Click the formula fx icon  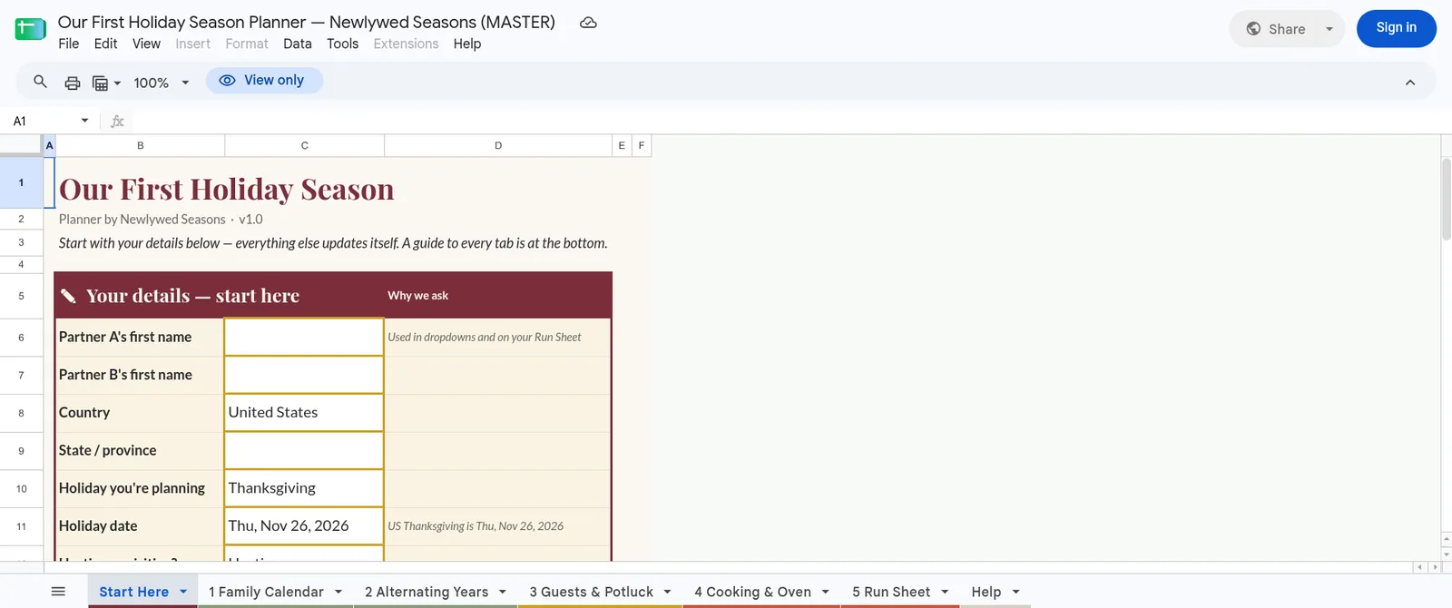click(x=117, y=121)
